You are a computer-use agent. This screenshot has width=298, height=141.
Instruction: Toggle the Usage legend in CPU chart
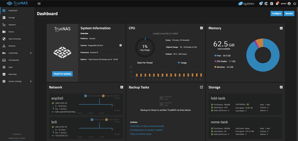[182, 63]
